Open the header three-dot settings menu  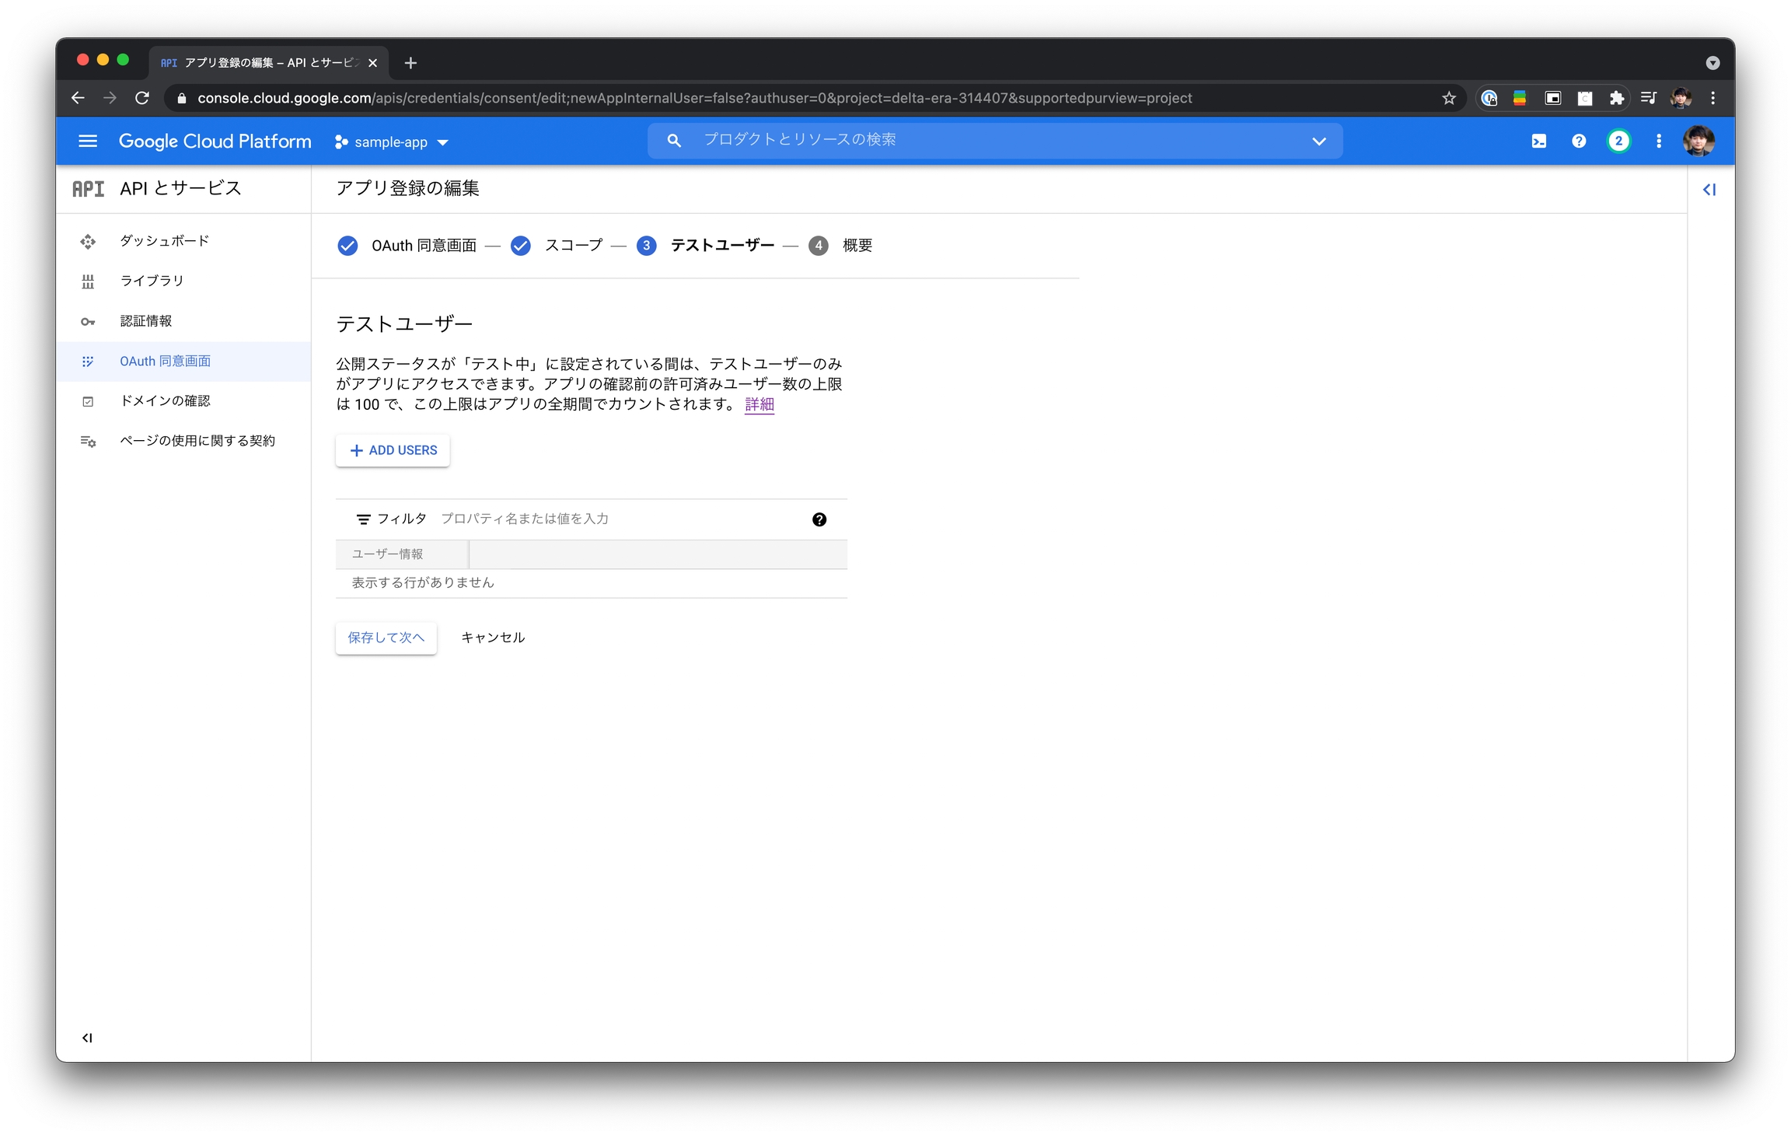click(1659, 142)
